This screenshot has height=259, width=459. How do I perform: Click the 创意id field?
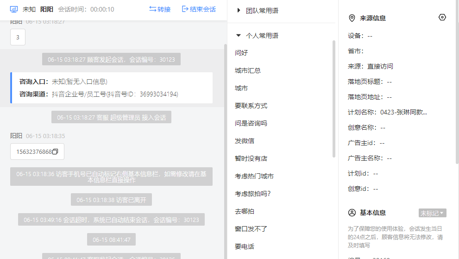click(363, 189)
